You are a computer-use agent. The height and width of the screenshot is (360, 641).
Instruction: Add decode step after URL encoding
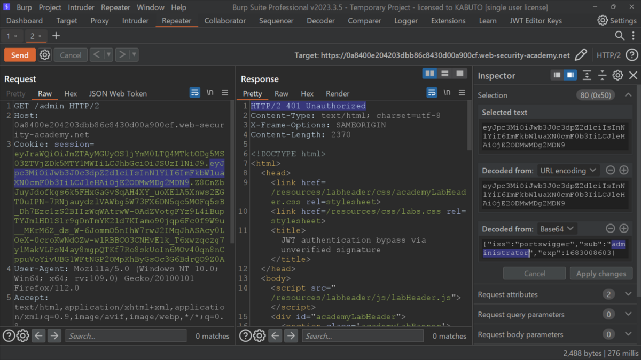point(623,171)
